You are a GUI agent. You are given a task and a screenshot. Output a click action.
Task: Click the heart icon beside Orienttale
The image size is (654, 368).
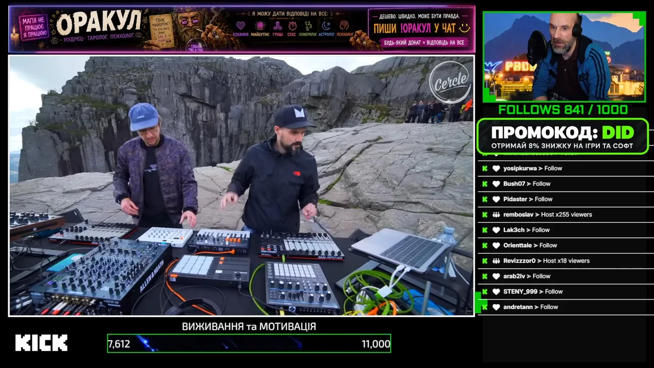[x=496, y=245]
